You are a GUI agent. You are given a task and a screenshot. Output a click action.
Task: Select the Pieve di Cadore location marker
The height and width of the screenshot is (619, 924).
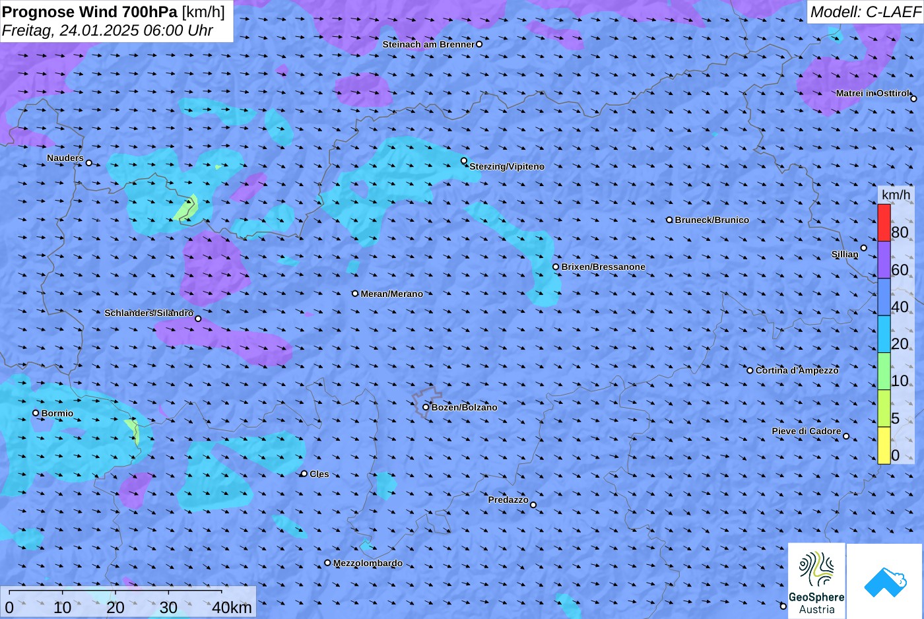(x=846, y=436)
